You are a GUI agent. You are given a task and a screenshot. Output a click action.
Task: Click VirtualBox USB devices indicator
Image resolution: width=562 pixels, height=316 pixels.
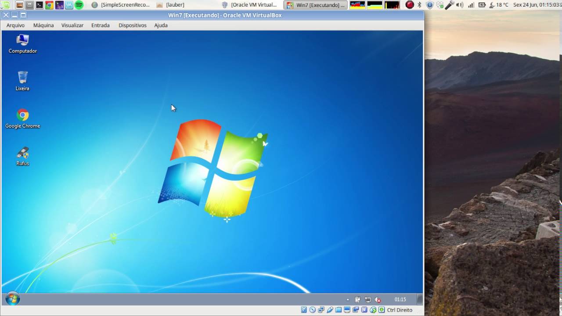pyautogui.click(x=330, y=310)
